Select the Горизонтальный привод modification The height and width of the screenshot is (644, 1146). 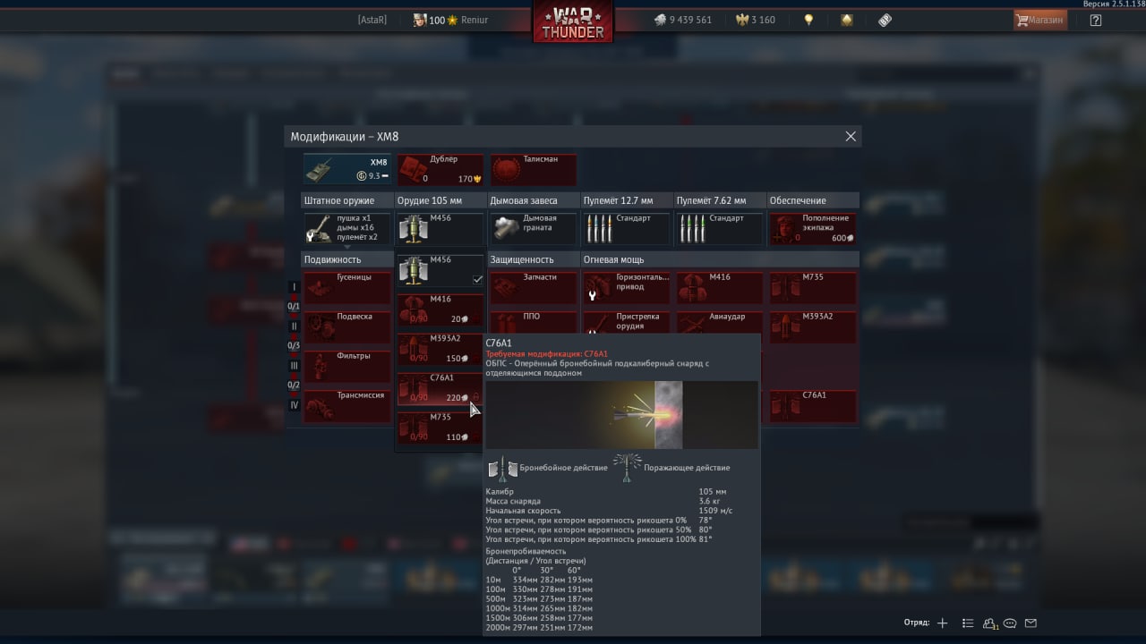pyautogui.click(x=626, y=288)
